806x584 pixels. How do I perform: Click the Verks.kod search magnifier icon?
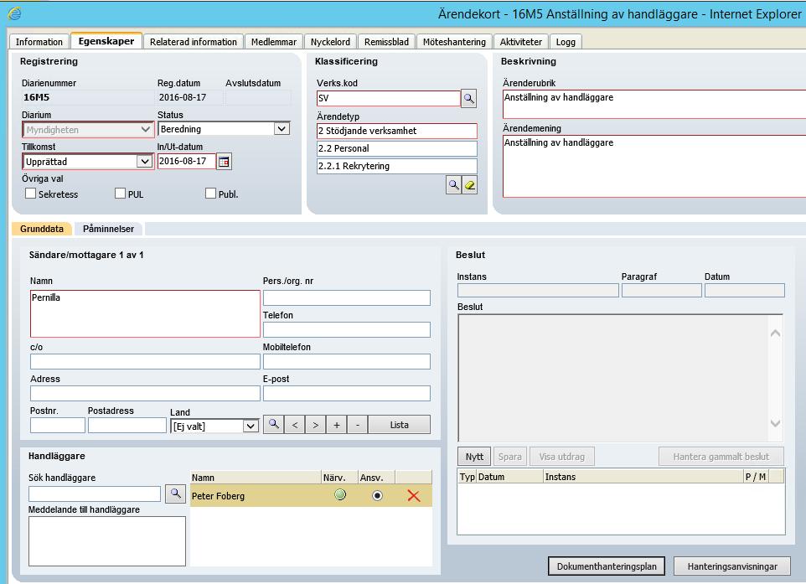[x=468, y=98]
